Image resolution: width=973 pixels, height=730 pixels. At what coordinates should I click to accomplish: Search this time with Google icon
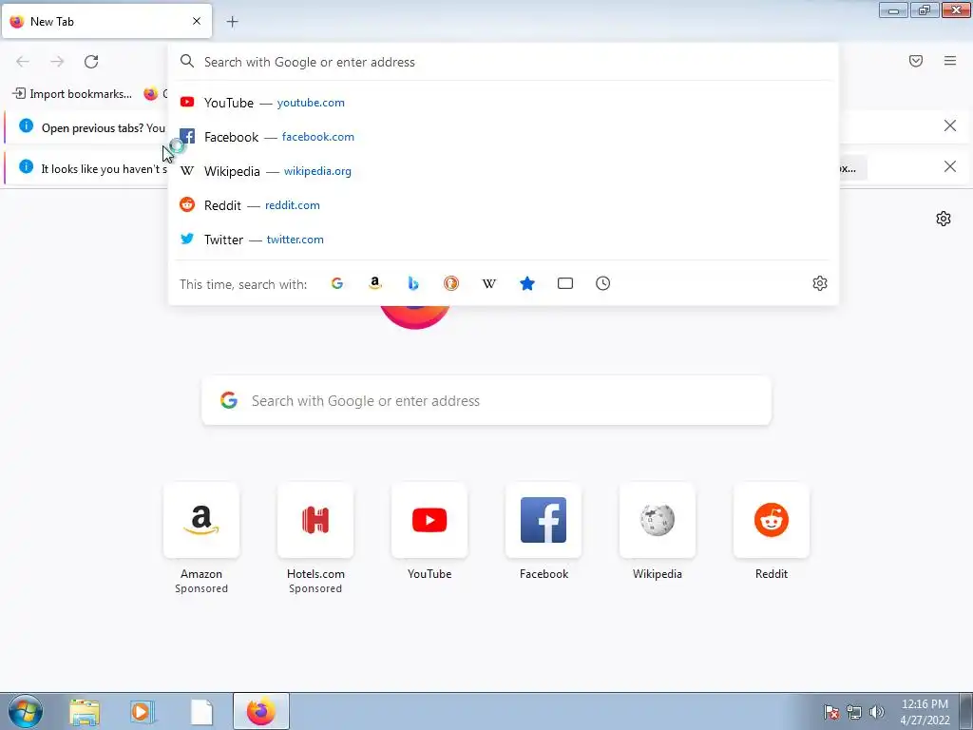[337, 283]
